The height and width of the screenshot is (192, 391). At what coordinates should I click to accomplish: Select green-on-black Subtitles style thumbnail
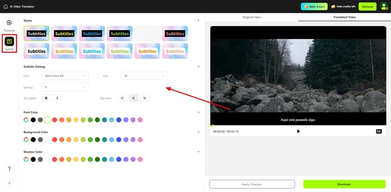(x=119, y=33)
